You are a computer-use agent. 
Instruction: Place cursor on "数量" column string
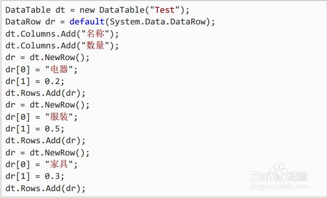tap(95, 45)
